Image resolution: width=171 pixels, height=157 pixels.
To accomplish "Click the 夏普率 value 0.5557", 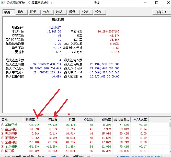I will [x=56, y=52].
